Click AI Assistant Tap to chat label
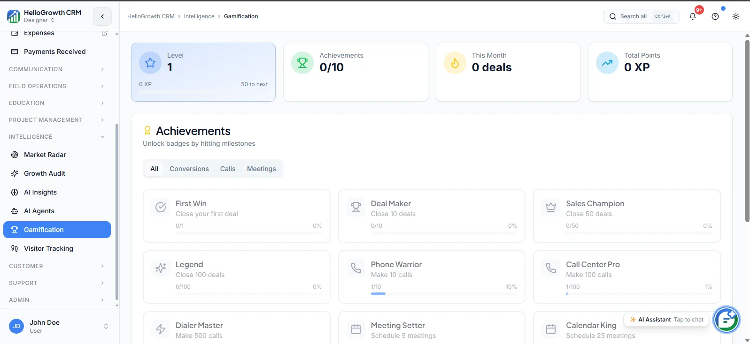 click(x=666, y=320)
